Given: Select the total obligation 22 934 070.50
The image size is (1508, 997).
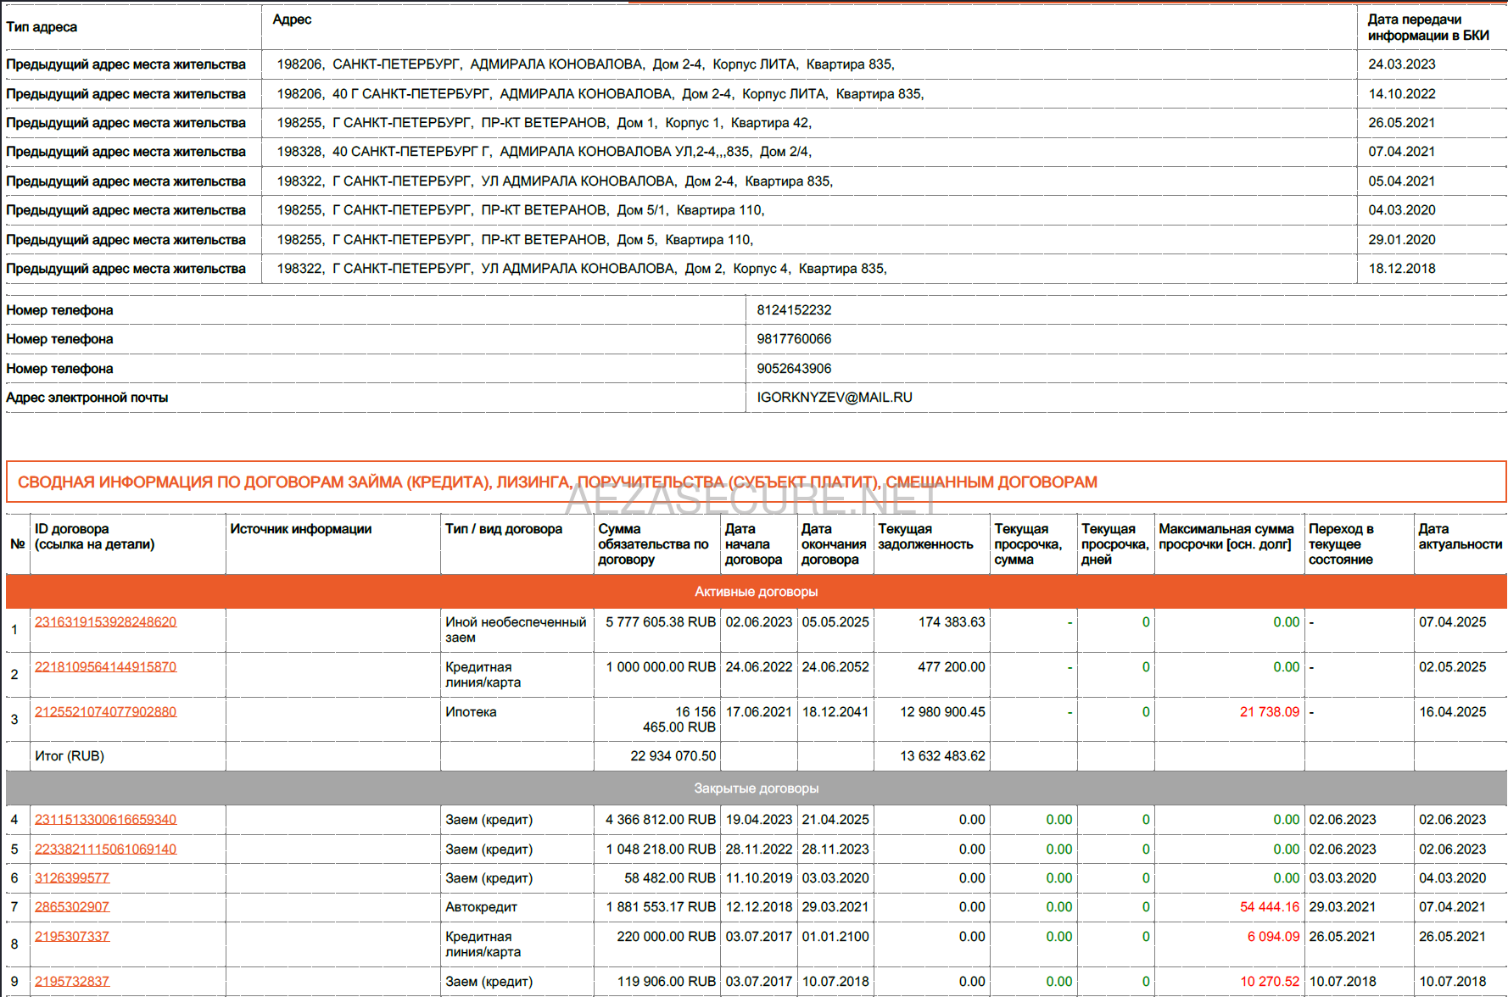Looking at the screenshot, I should (x=673, y=756).
